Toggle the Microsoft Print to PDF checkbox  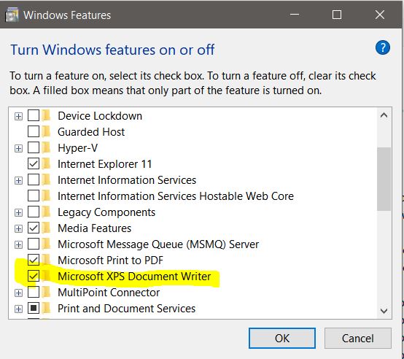coord(34,260)
